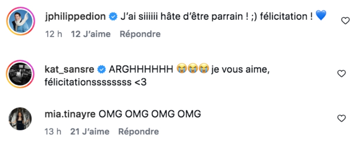Tap the heart beside kat_sansre's comment
The image size is (355, 142).
[342, 74]
